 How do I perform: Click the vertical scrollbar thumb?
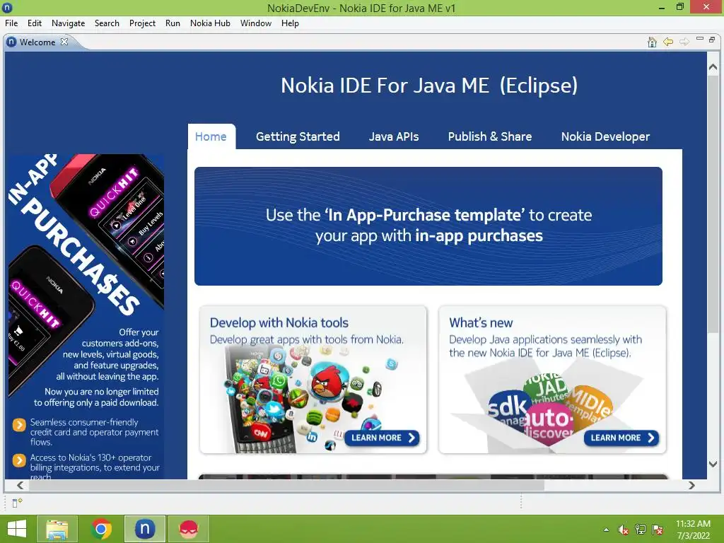pyautogui.click(x=713, y=203)
